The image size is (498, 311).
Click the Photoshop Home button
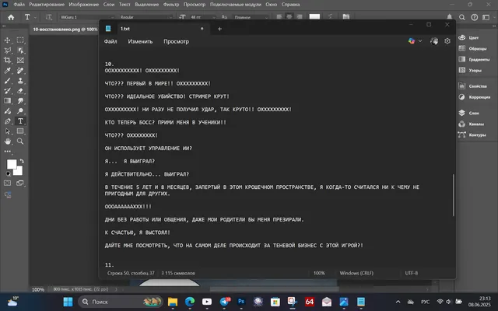(11, 17)
